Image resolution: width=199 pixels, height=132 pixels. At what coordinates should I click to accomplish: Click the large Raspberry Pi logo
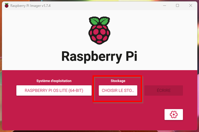[99, 30]
